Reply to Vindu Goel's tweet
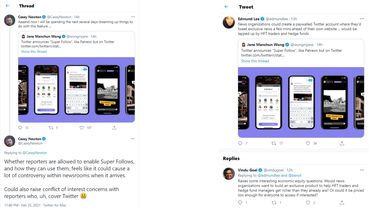The width and height of the screenshot is (371, 208). click(x=240, y=202)
